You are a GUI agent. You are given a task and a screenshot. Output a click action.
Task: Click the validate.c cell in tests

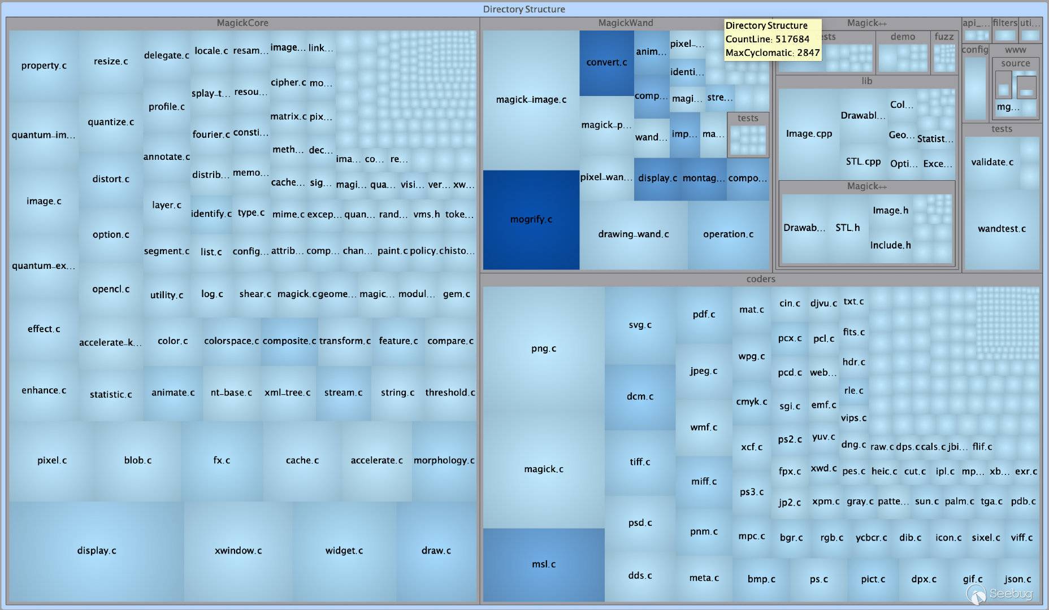click(x=992, y=163)
